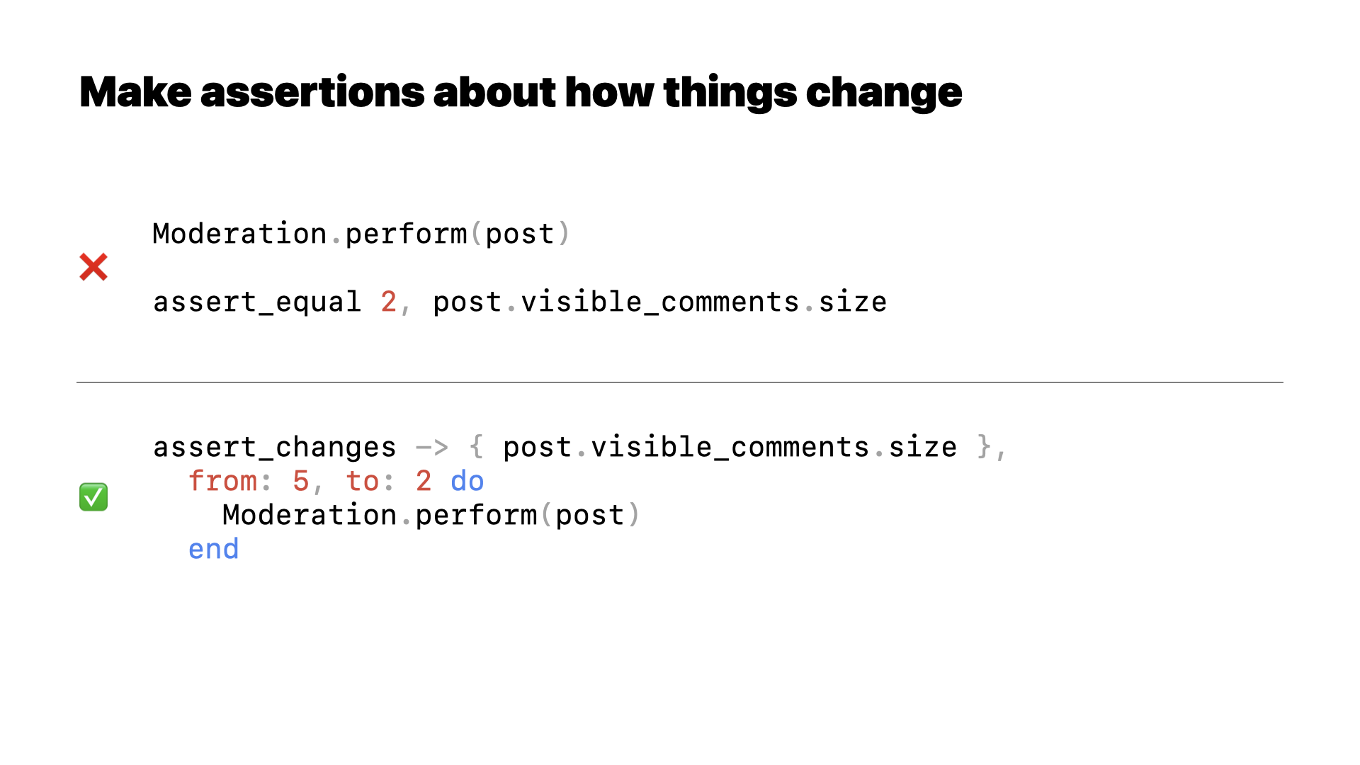Click the green check mark icon
1360x765 pixels.
(x=93, y=497)
